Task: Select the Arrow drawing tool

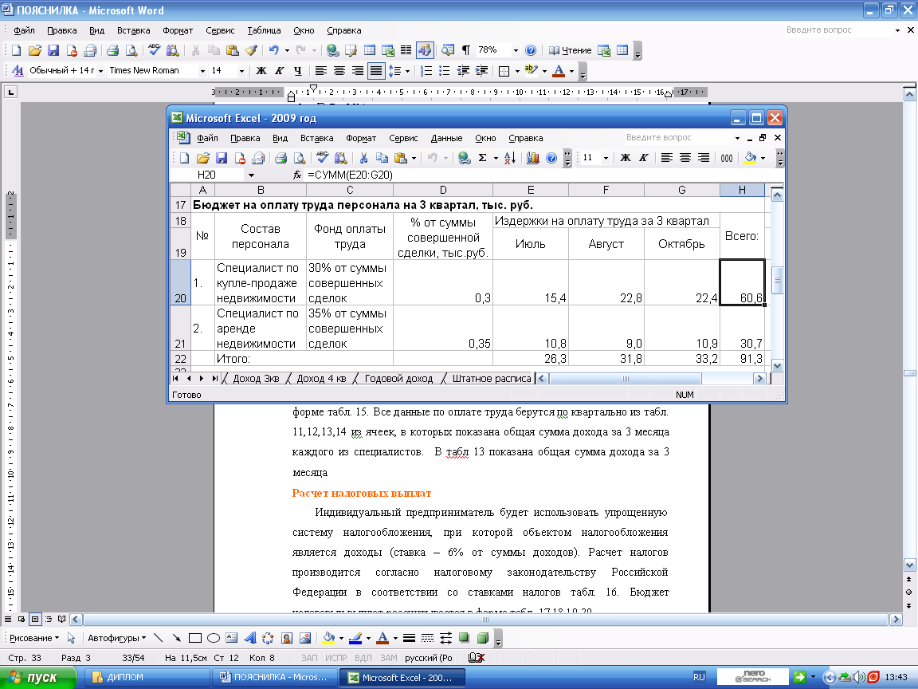Action: pos(175,638)
